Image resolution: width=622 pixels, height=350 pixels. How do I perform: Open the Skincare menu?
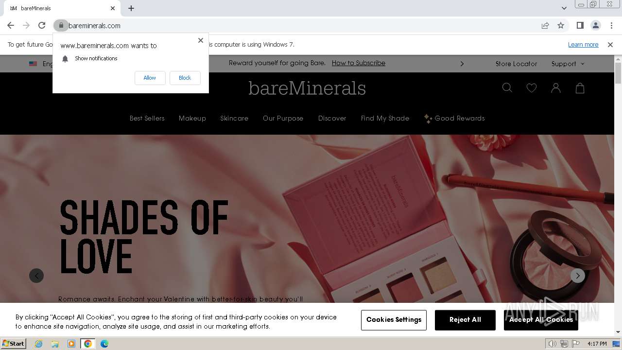coord(234,118)
